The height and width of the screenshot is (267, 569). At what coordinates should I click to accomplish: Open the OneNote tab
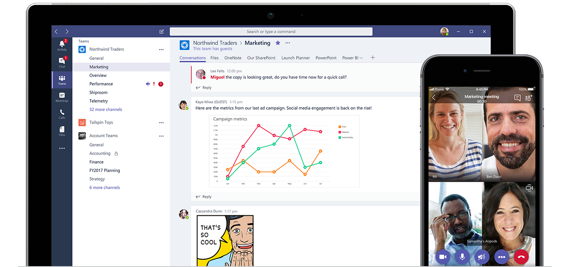[233, 58]
